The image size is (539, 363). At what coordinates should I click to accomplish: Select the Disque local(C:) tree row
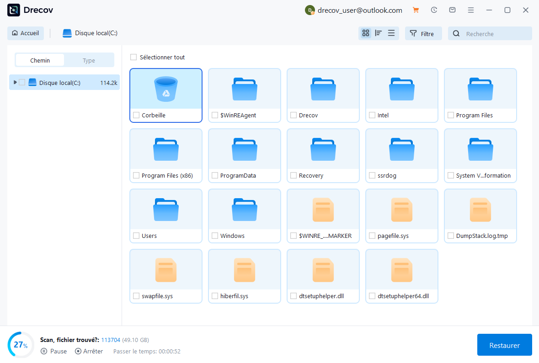pos(64,83)
